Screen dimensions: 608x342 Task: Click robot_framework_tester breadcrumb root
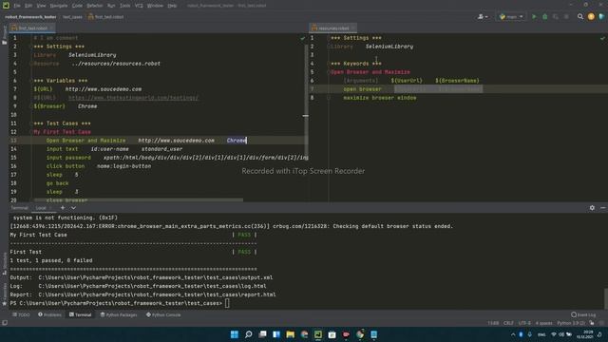point(30,17)
